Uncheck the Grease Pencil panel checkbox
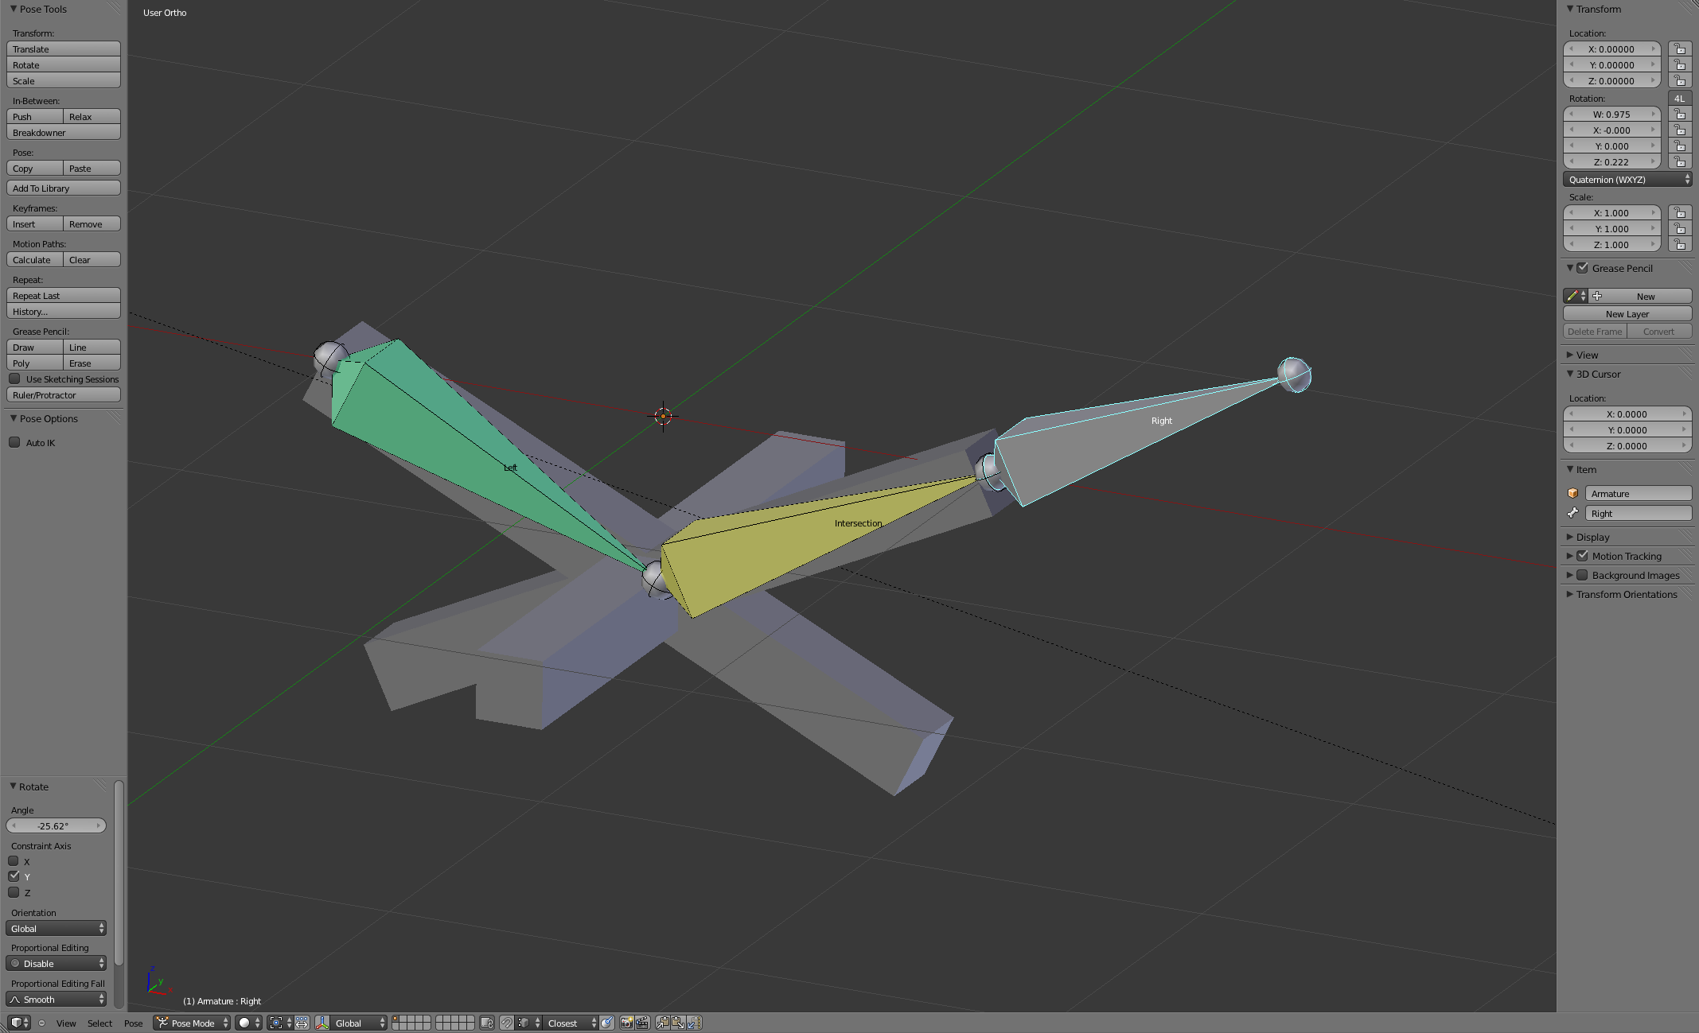Image resolution: width=1699 pixels, height=1033 pixels. (x=1582, y=268)
